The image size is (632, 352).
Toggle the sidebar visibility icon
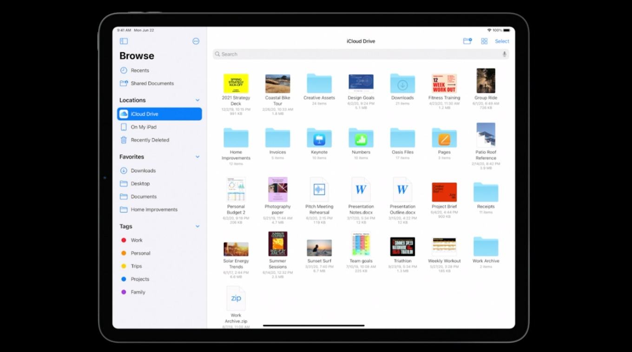pyautogui.click(x=124, y=41)
